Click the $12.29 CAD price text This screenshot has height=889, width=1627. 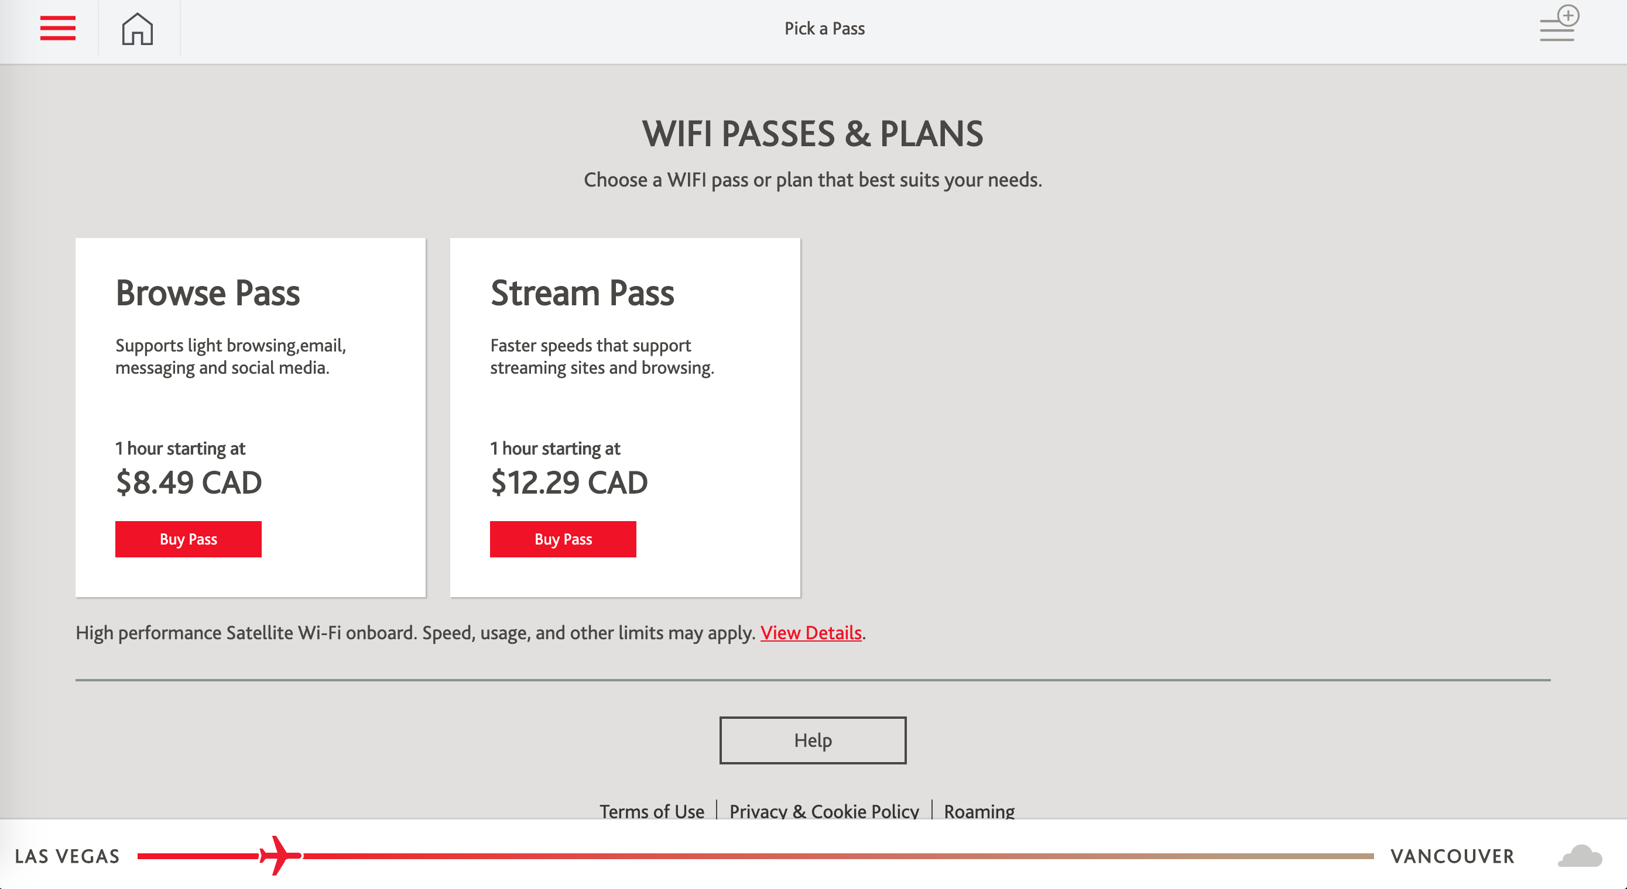tap(568, 483)
